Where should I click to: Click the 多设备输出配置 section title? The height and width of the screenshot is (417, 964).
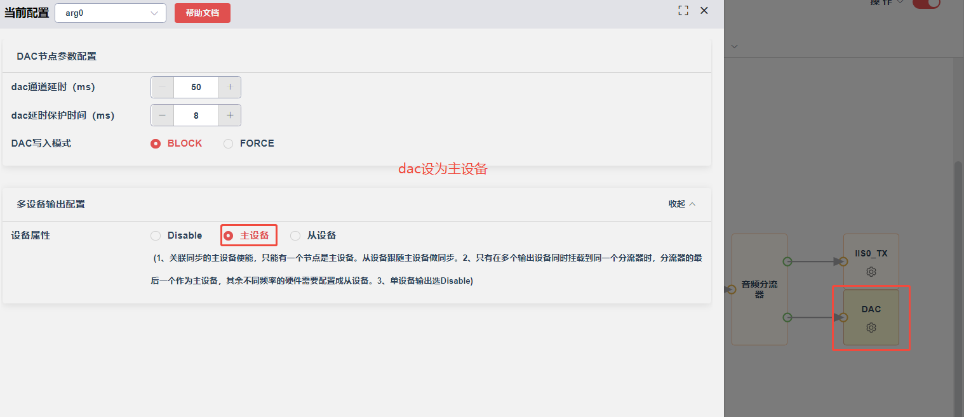point(51,204)
